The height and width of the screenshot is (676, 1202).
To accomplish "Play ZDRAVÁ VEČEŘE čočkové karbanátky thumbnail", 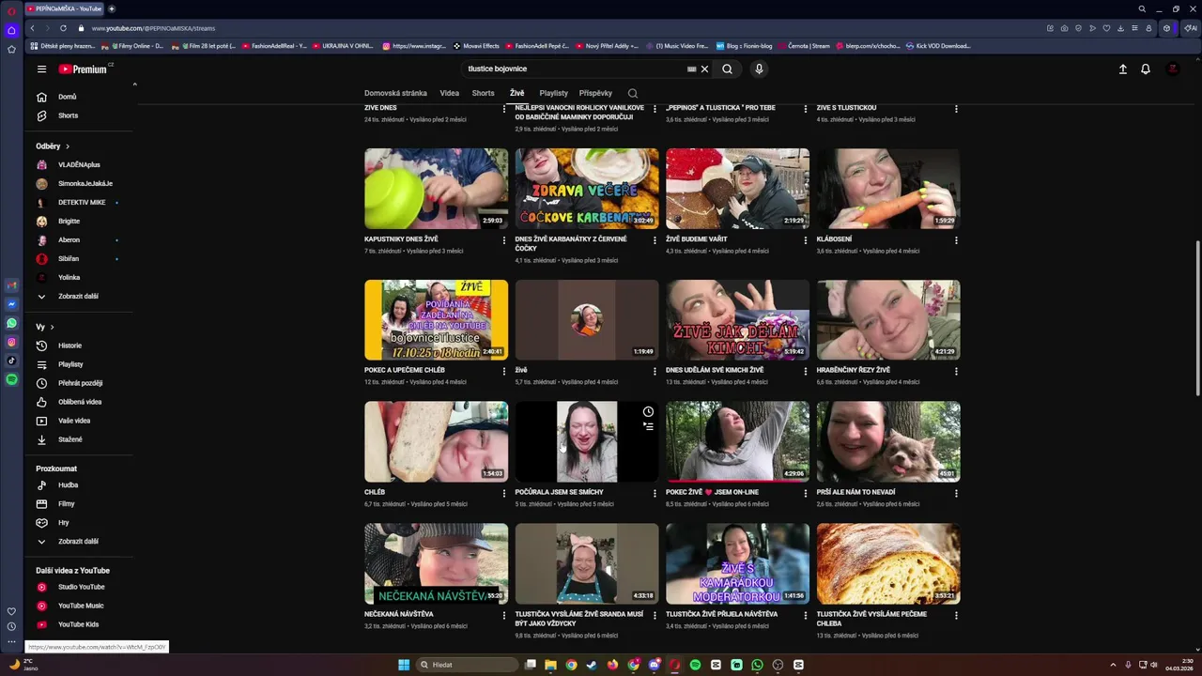I will (587, 189).
